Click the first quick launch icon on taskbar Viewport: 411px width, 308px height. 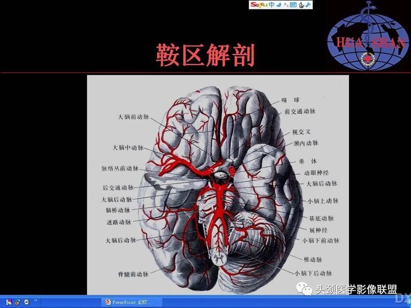point(9,302)
